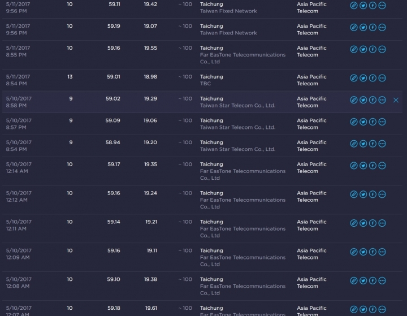The image size is (407, 316).
Task: Share 5/10/2017 12:11 AM result on Facebook
Action: click(x=373, y=223)
